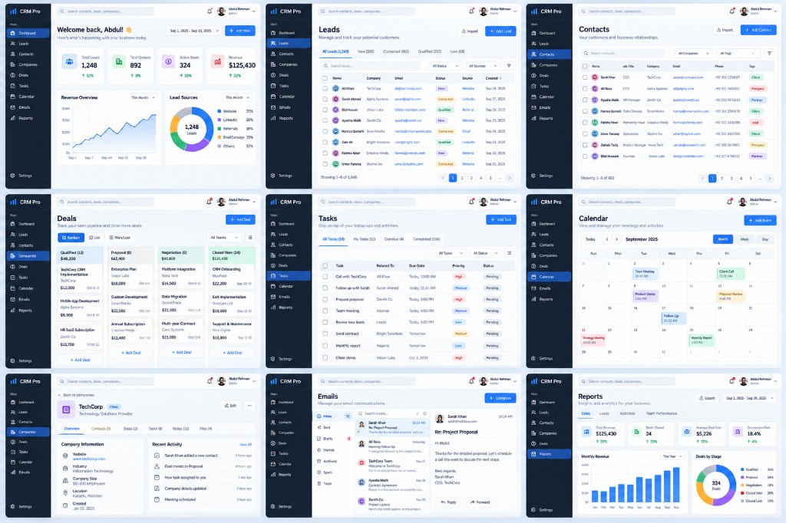This screenshot has width=786, height=523.
Task: Click the notification bell on the Deals screen
Action: tap(209, 202)
